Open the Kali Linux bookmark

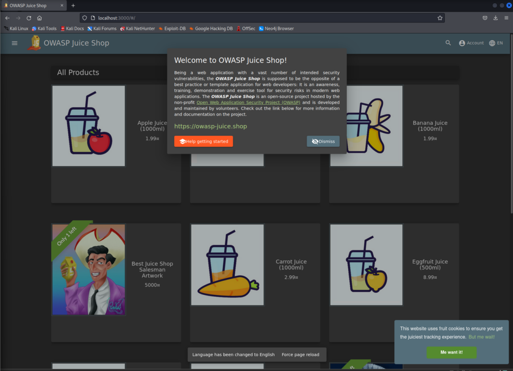tap(16, 29)
